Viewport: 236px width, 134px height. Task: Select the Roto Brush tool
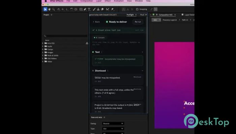(108, 9)
